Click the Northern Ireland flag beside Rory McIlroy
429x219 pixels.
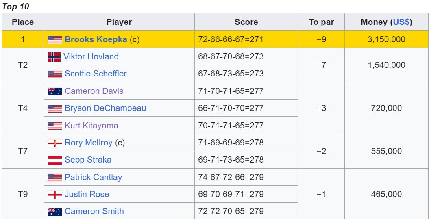pyautogui.click(x=55, y=143)
